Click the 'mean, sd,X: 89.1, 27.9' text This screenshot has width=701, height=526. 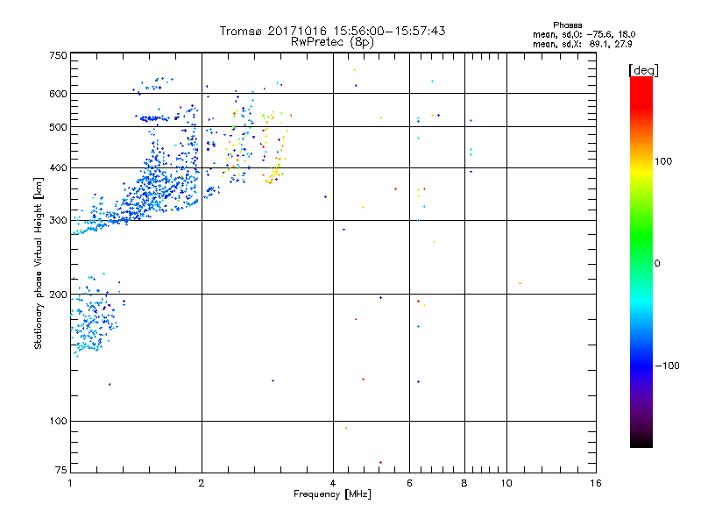click(x=582, y=44)
